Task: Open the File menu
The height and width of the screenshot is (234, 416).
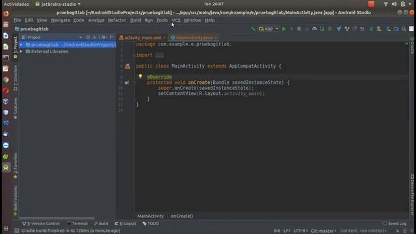Action: [x=18, y=20]
